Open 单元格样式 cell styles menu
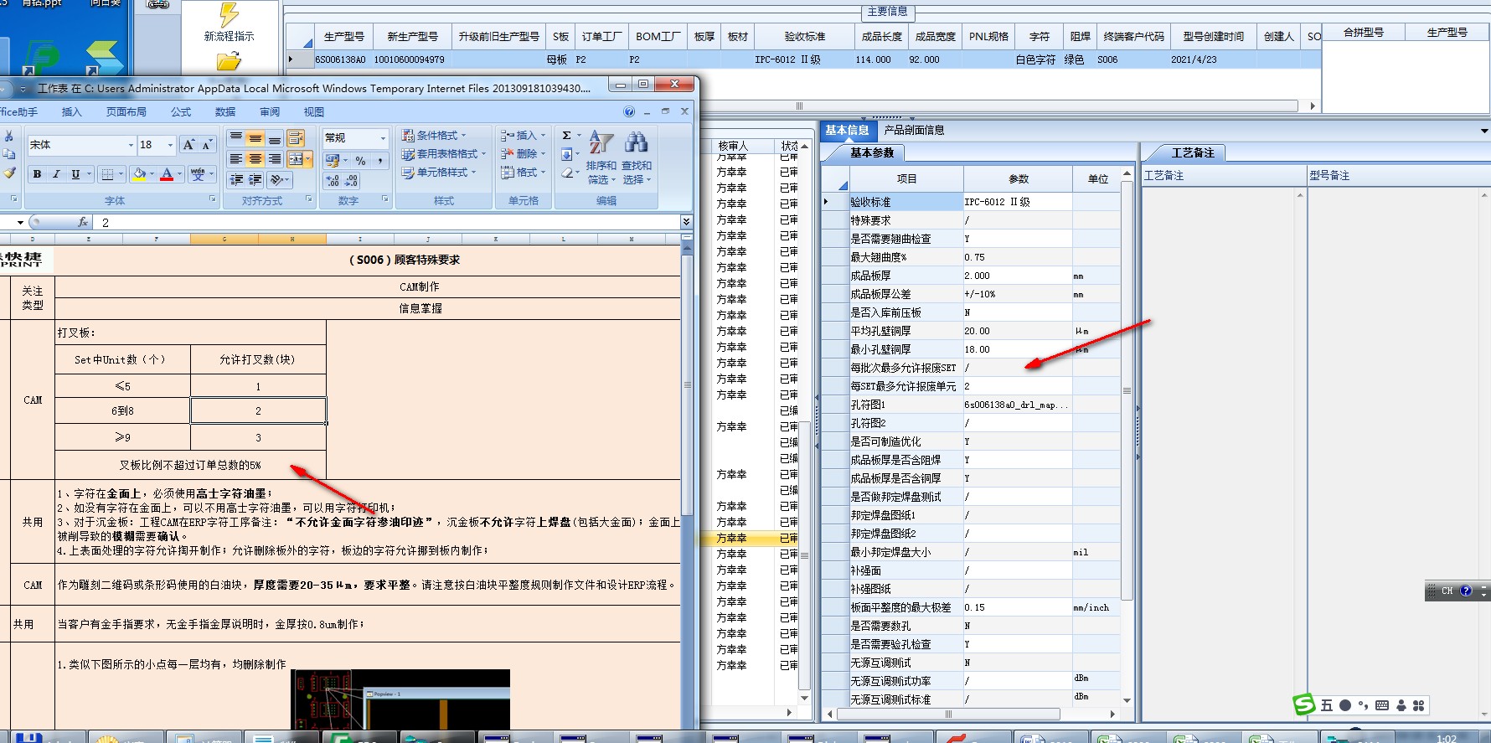Viewport: 1491px width, 743px height. coord(438,173)
